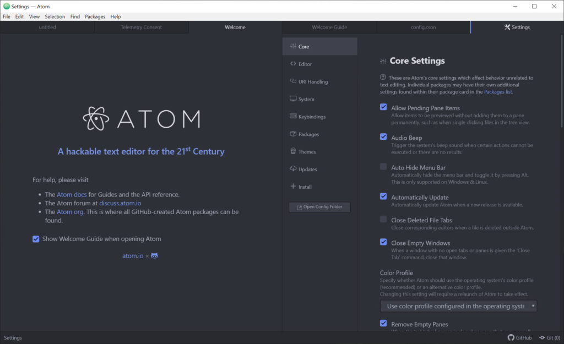Open the config.cson tab
This screenshot has width=564, height=344.
423,27
